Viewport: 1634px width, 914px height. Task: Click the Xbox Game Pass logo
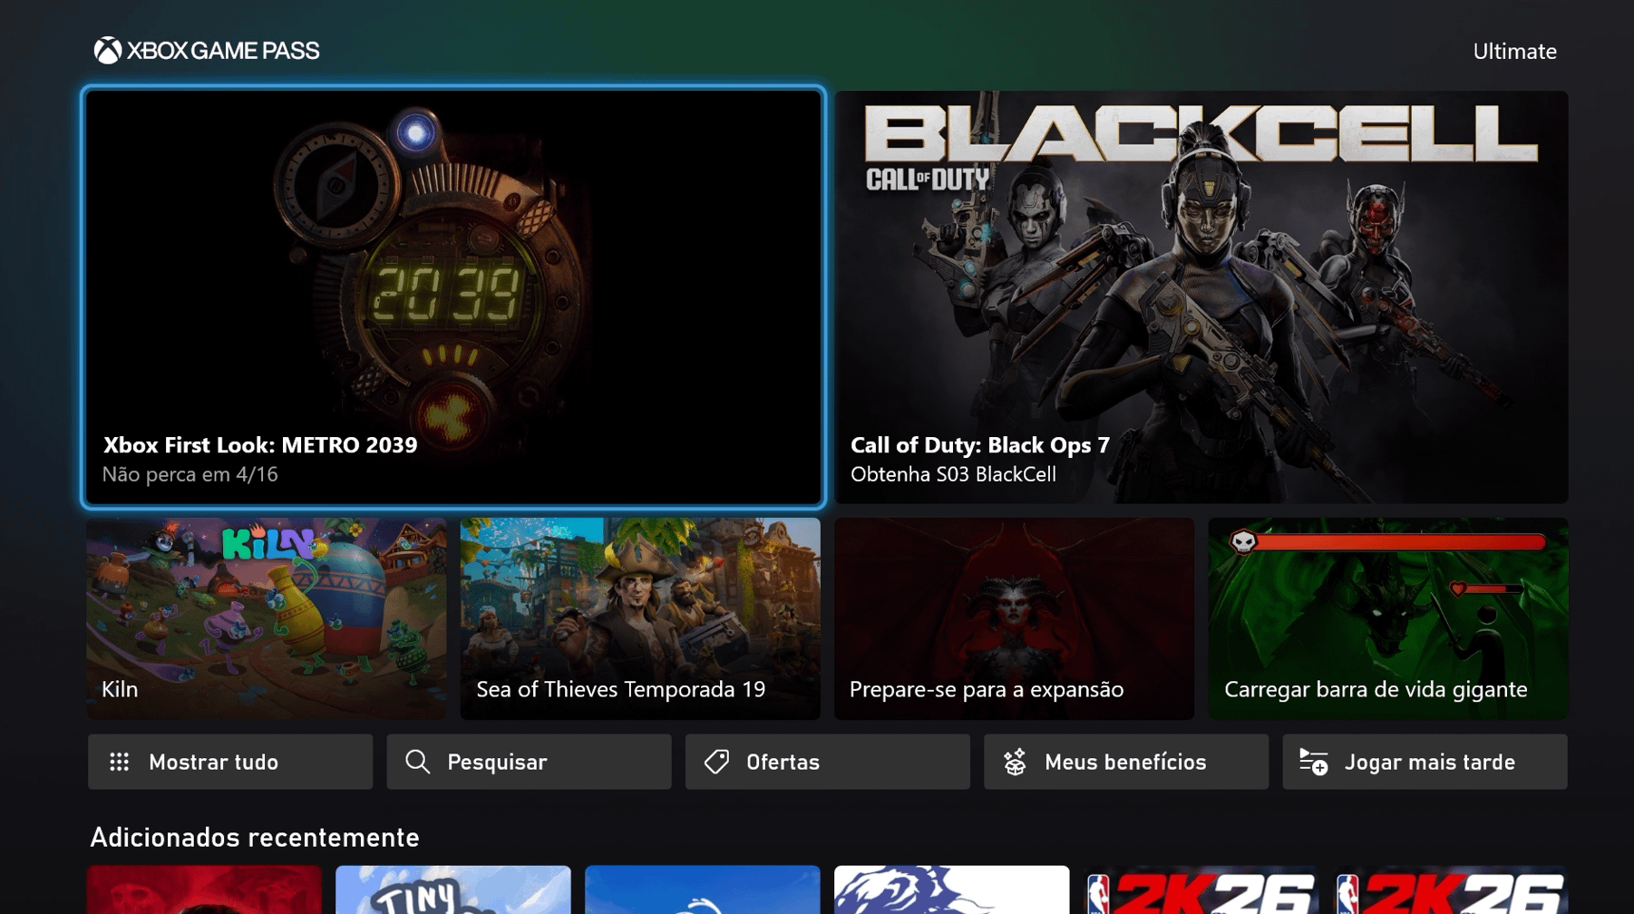pos(207,51)
